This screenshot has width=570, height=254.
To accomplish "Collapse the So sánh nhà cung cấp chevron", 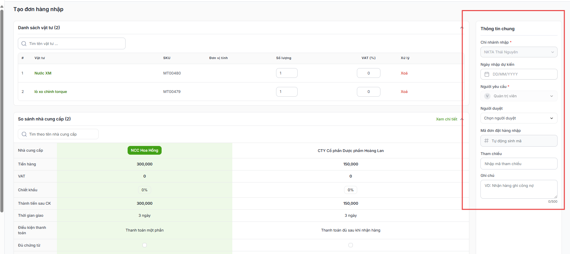I will pyautogui.click(x=462, y=119).
